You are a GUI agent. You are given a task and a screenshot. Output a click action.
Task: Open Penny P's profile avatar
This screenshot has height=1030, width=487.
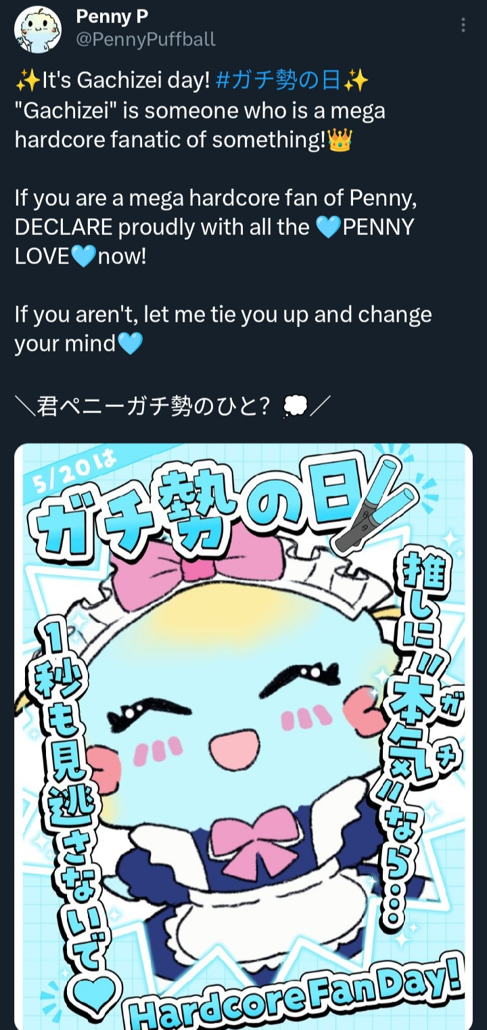38,30
